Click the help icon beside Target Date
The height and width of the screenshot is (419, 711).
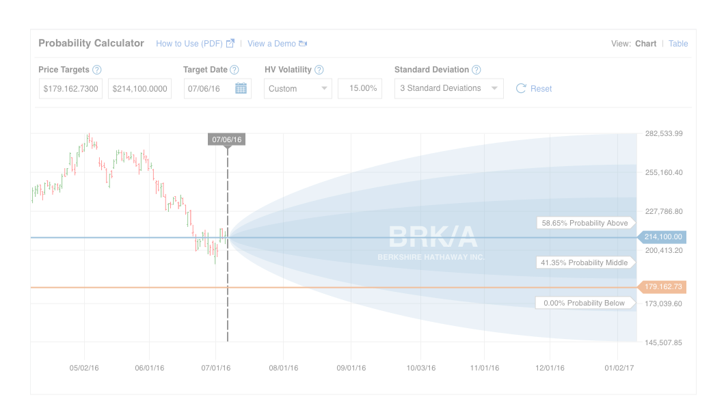coord(234,70)
